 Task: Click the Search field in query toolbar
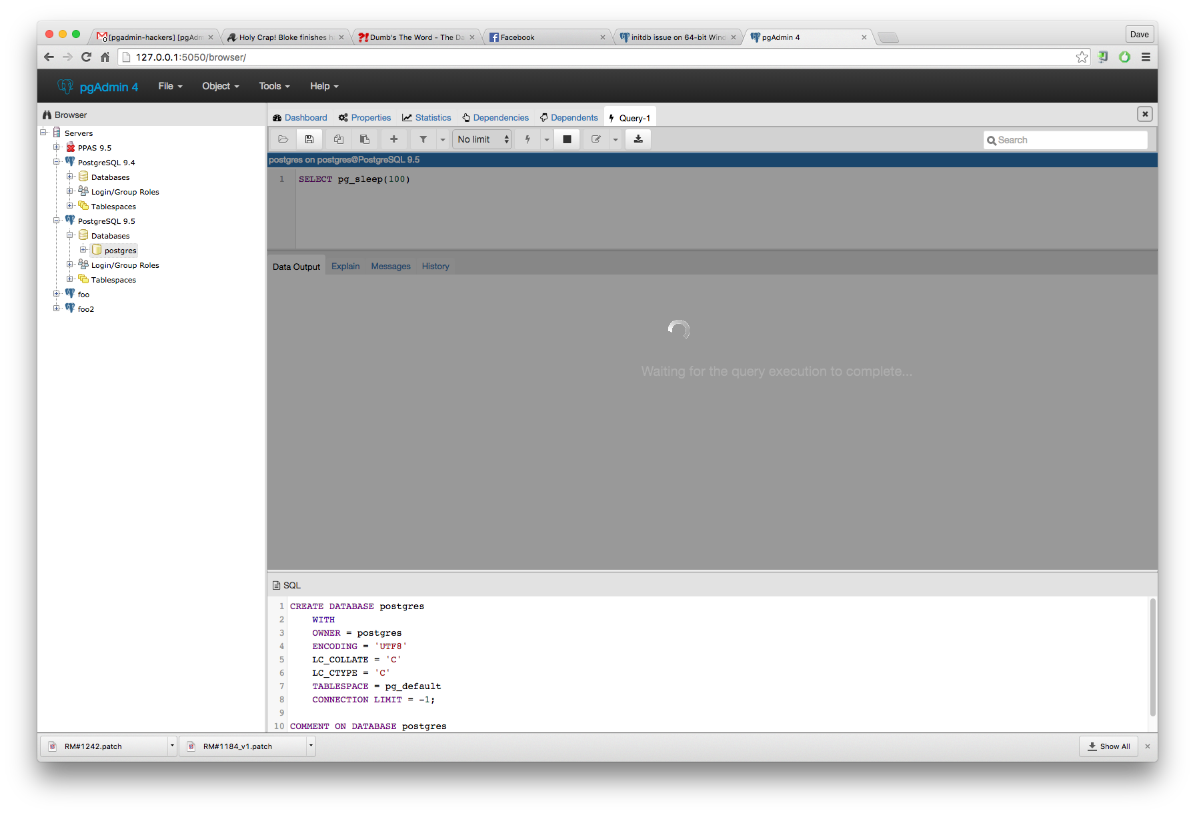[1066, 140]
